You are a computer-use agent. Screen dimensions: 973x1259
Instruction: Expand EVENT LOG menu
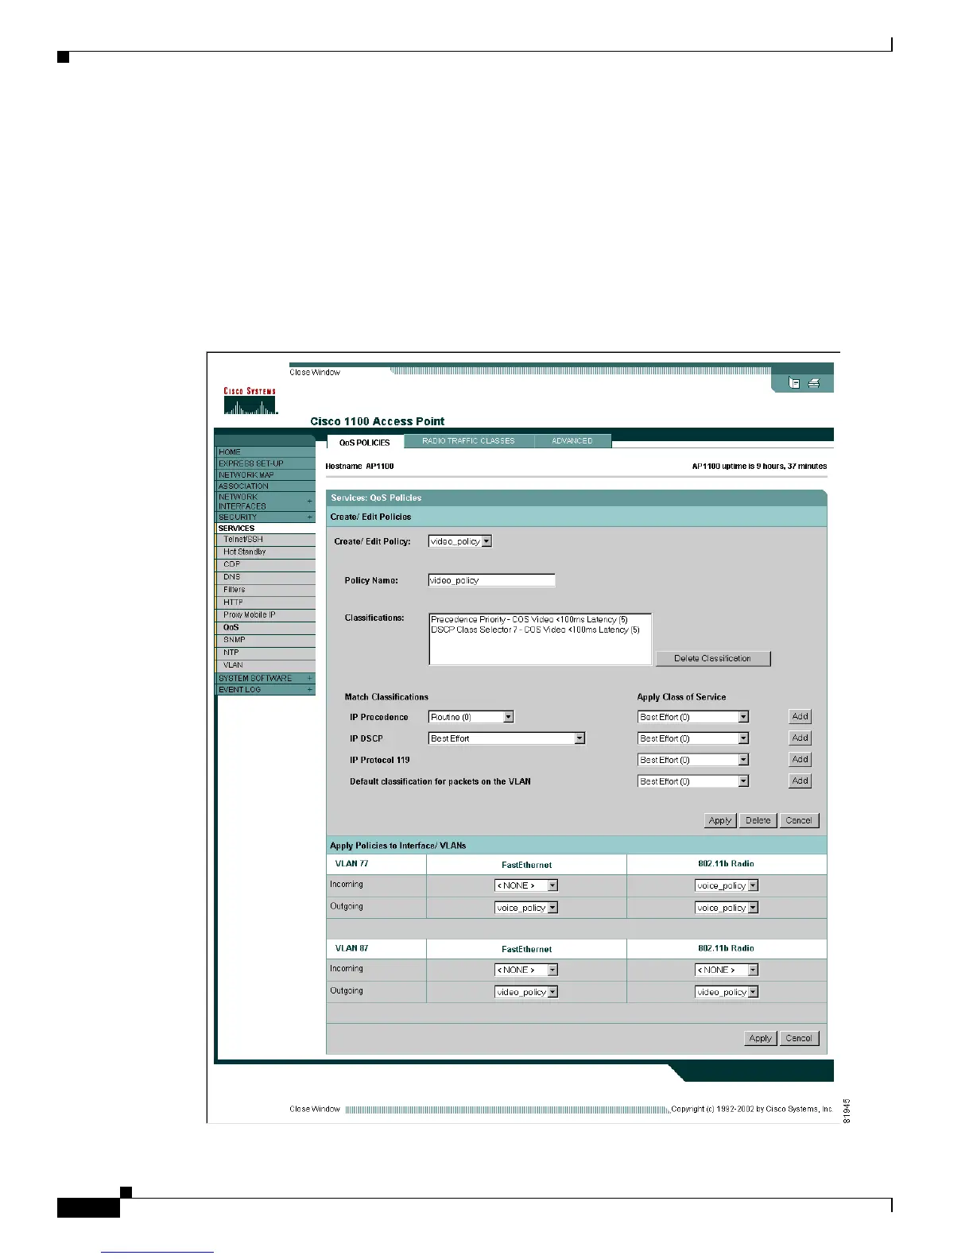266,689
